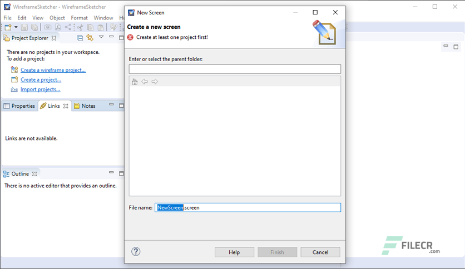Click the parent folder tree list area
The width and height of the screenshot is (465, 269).
235,141
